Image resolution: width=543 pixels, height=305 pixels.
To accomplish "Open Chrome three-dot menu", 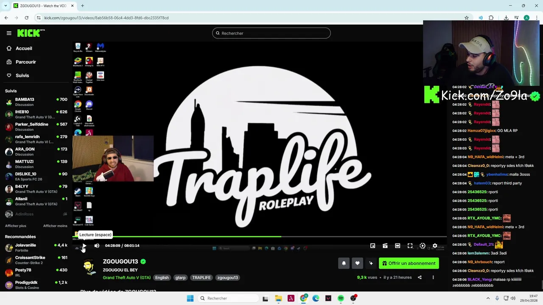I will tap(536, 18).
